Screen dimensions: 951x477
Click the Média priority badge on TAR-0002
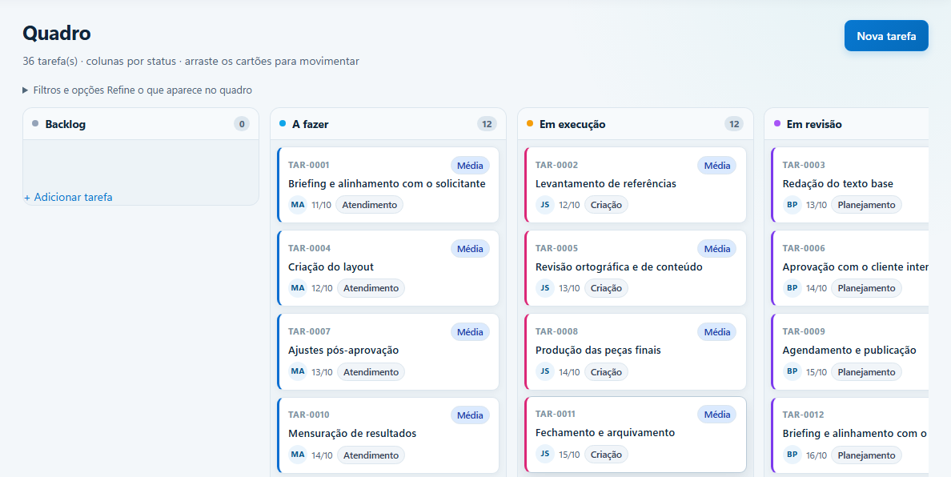(x=717, y=166)
